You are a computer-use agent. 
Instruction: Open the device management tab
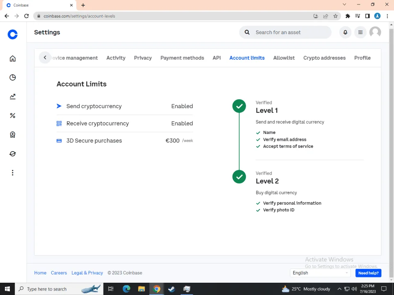[75, 58]
